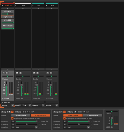The width and height of the screenshot is (124, 132).
Task: Click the up arrow above S01 device lane
Action: (x=38, y=8)
